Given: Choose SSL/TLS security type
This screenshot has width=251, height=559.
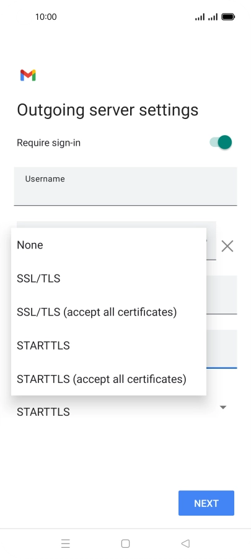Looking at the screenshot, I should click(108, 278).
